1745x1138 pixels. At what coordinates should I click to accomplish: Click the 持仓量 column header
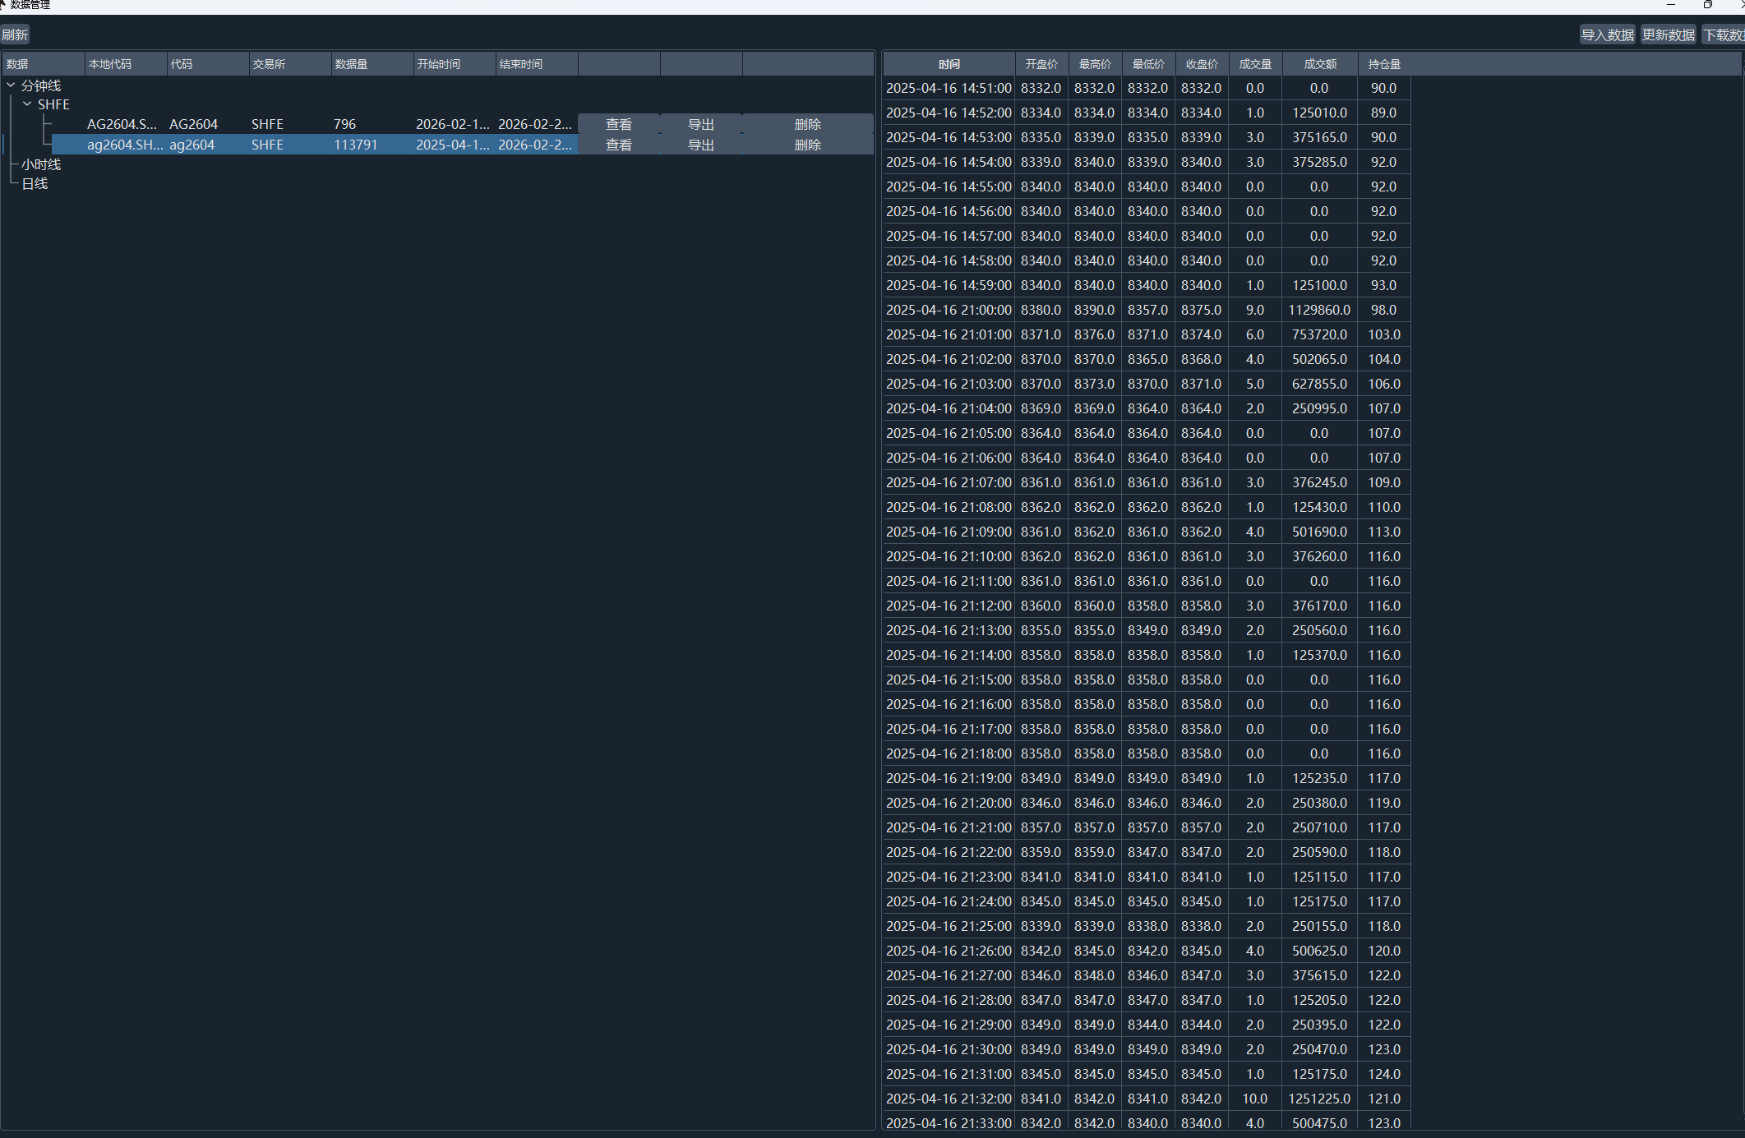pyautogui.click(x=1383, y=64)
